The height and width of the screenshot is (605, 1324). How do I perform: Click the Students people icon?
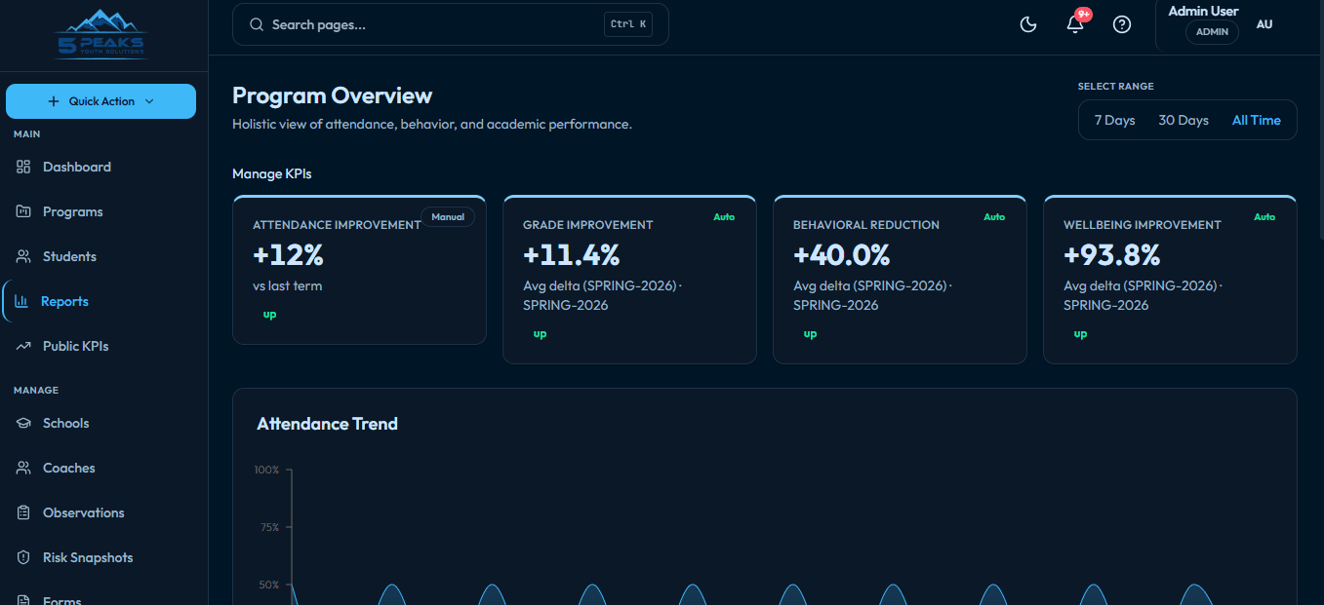pos(24,256)
